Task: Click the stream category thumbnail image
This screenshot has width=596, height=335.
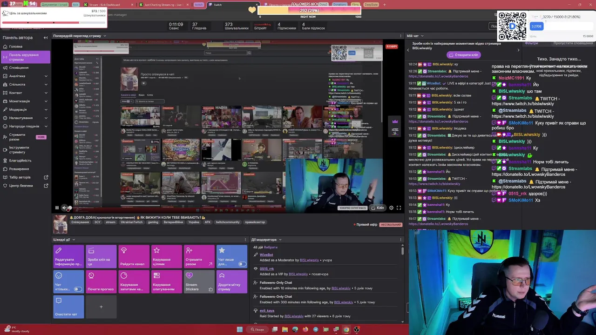Action: pos(60,224)
